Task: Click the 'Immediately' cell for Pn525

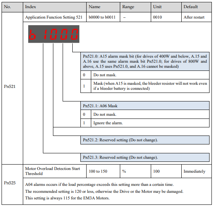Action: point(196,171)
